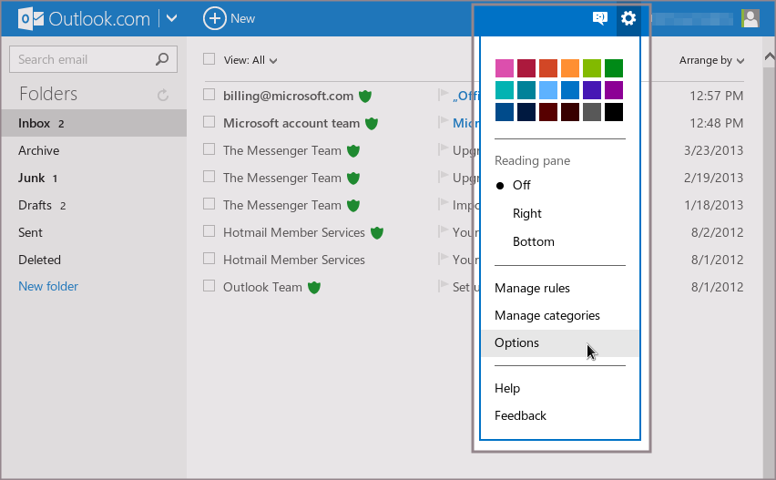Expand the View: All dropdown
Image resolution: width=776 pixels, height=480 pixels.
[x=250, y=60]
